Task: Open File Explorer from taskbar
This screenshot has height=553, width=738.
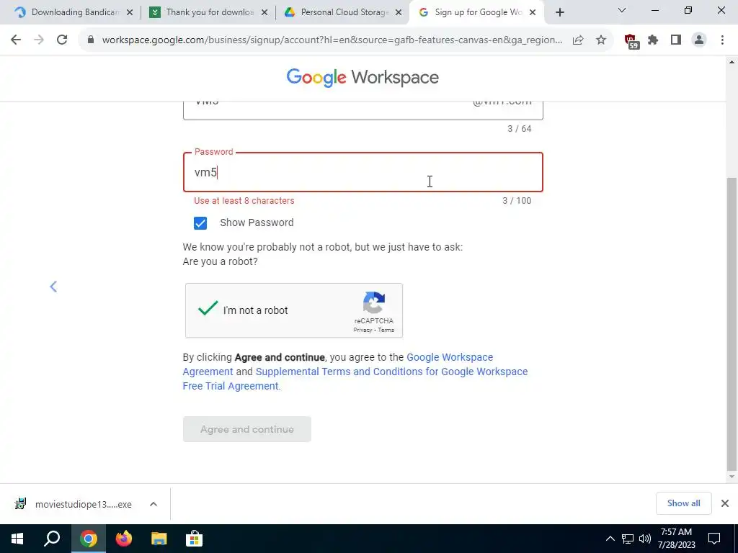Action: point(159,539)
